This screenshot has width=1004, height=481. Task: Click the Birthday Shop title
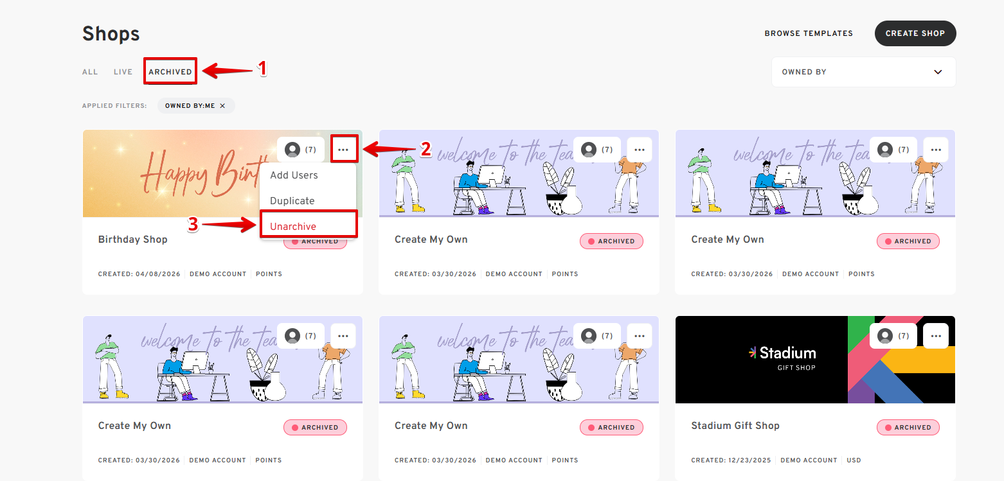coord(132,240)
